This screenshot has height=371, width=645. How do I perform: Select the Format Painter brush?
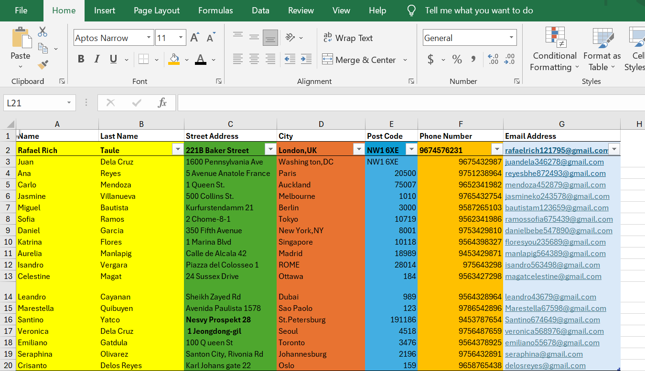(43, 64)
